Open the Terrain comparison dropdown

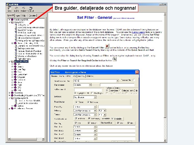click(x=95, y=115)
